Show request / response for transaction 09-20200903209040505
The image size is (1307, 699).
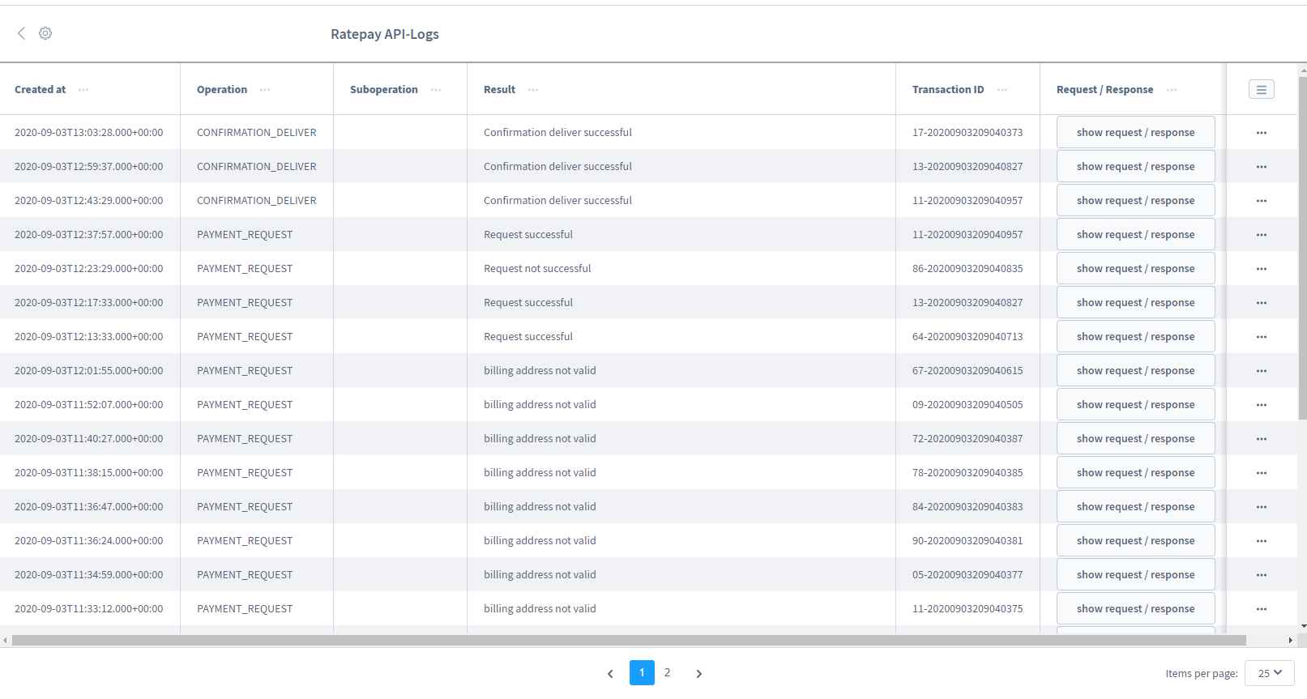tap(1136, 404)
